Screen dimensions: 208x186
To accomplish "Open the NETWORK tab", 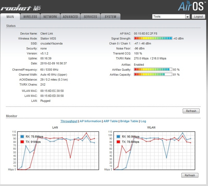I will click(x=50, y=17).
